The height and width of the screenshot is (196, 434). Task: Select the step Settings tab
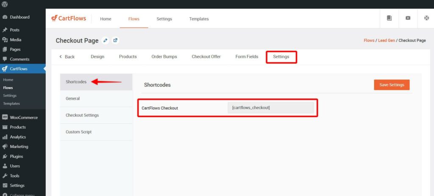(x=281, y=57)
